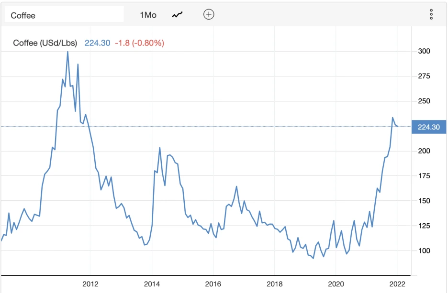
Task: Click the Coffee (USd/Lbs) legend label
Action: pyautogui.click(x=45, y=43)
